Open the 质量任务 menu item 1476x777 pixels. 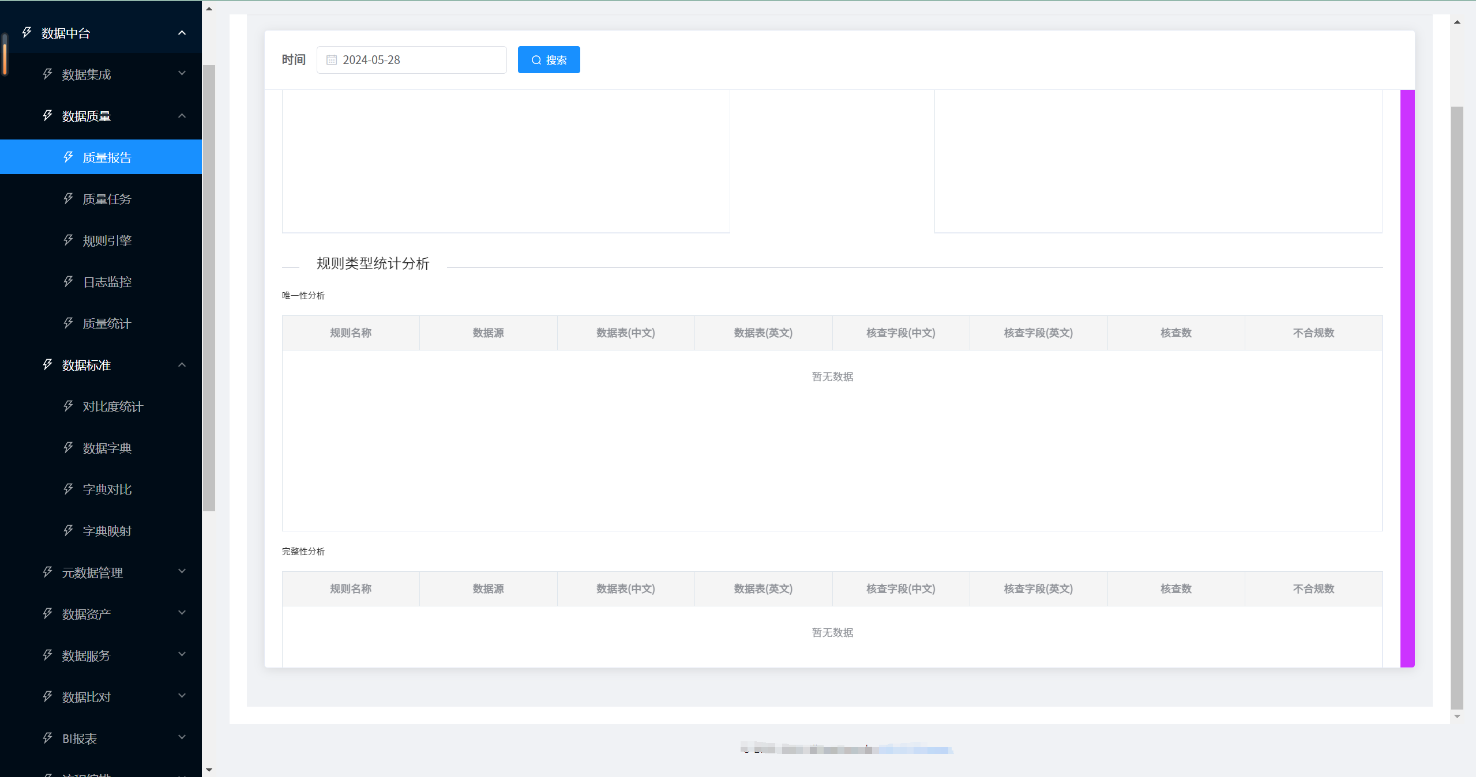point(101,199)
